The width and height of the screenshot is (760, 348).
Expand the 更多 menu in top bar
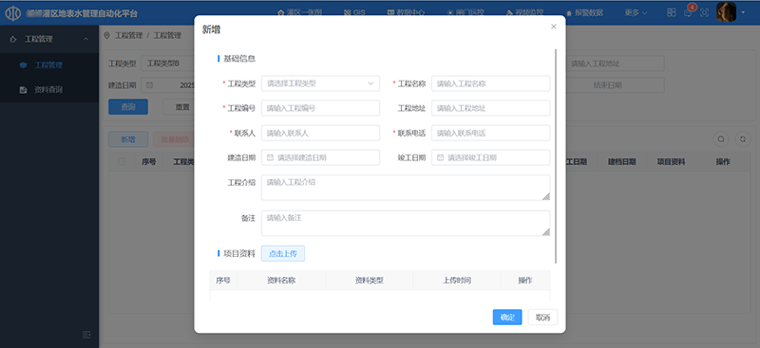pyautogui.click(x=636, y=13)
